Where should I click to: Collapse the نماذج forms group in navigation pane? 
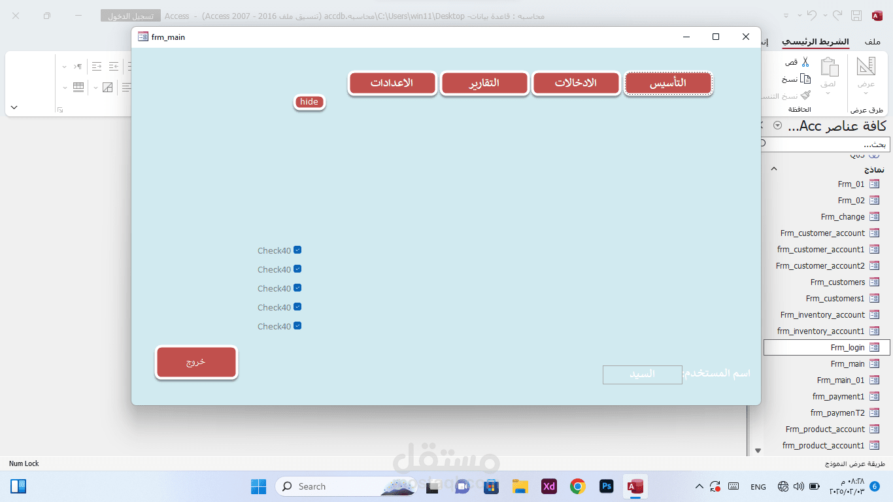[774, 169]
